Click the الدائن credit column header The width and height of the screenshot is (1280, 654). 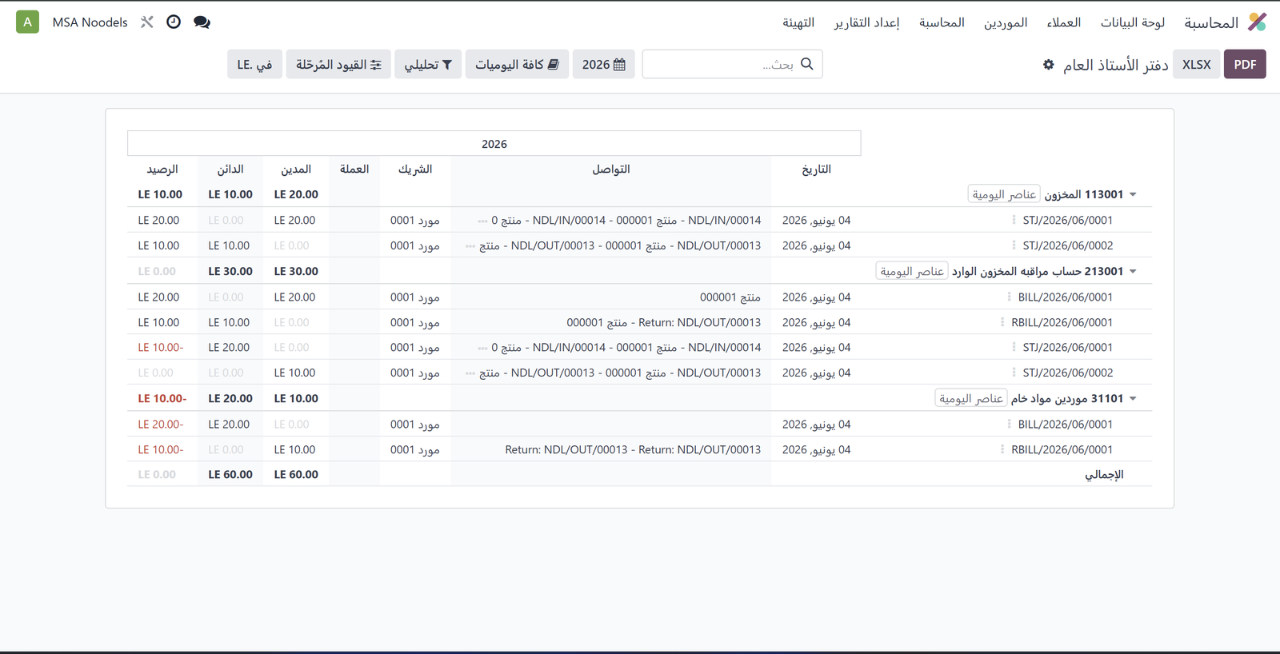point(230,169)
